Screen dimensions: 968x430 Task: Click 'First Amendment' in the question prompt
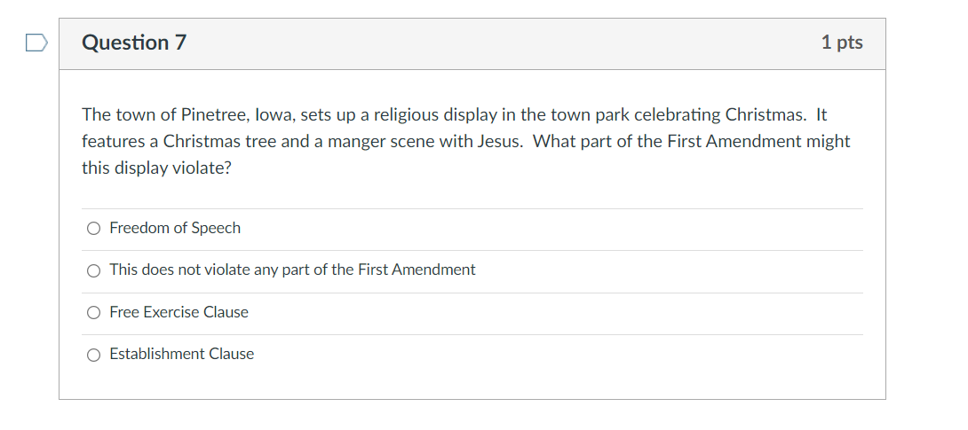(x=734, y=141)
